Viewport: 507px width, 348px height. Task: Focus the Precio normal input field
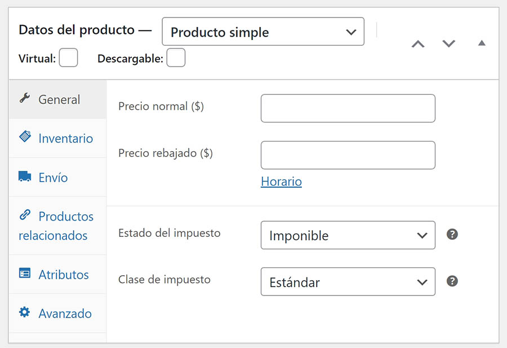tap(348, 108)
